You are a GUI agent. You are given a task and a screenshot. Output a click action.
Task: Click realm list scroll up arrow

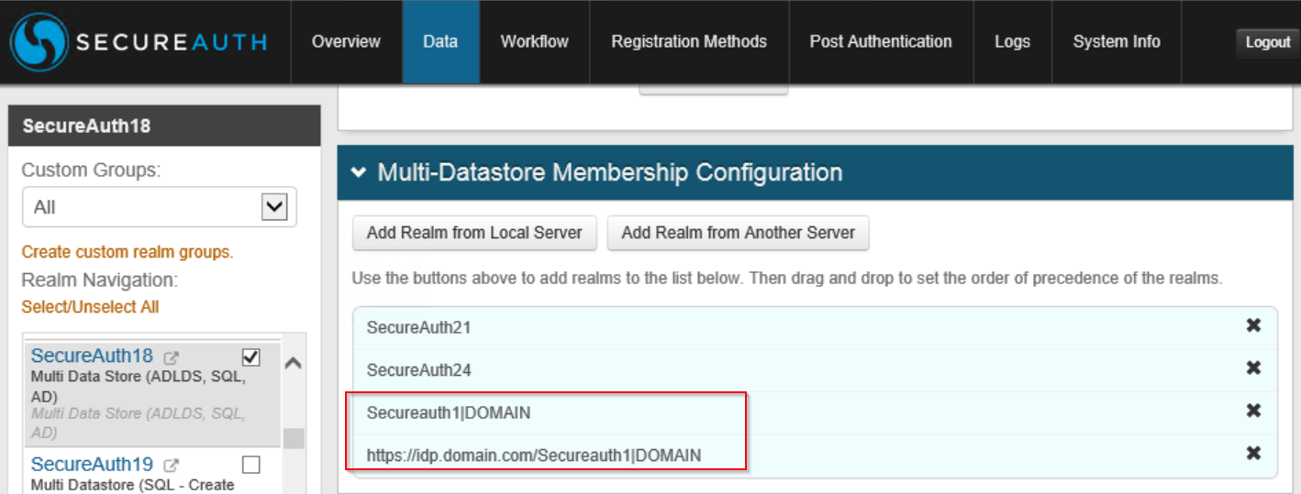coord(294,363)
